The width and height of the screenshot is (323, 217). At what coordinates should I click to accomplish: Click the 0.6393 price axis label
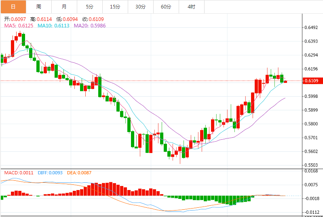coord(311,41)
